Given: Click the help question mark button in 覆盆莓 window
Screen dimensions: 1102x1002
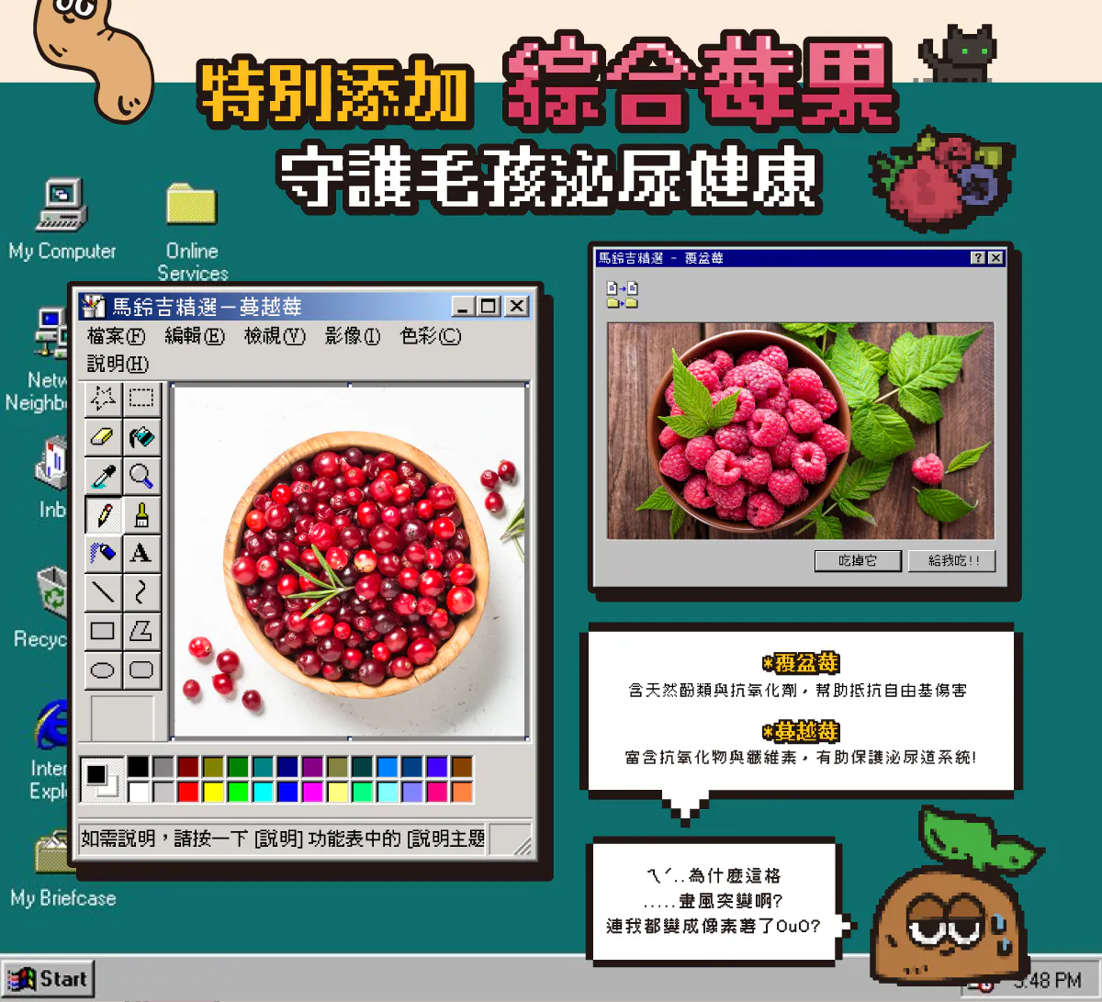Looking at the screenshot, I should pos(977,258).
